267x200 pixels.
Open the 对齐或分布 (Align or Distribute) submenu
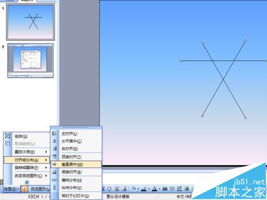tap(27, 160)
